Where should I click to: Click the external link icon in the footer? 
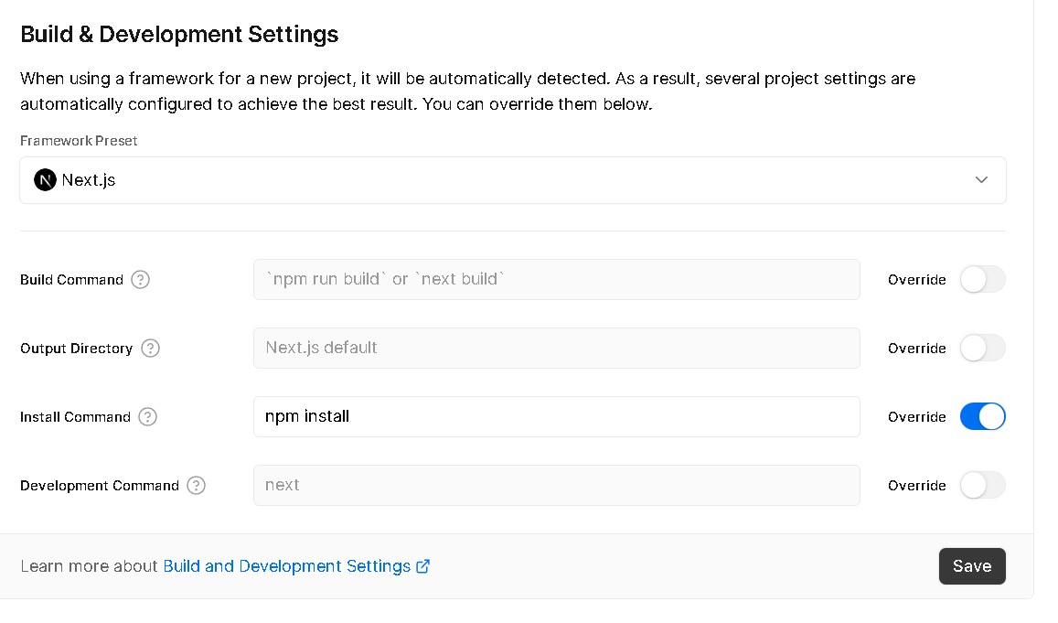coord(422,566)
